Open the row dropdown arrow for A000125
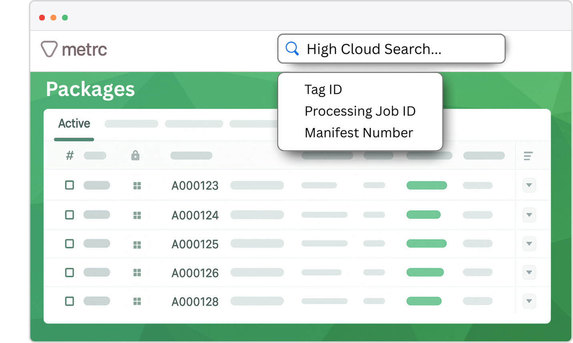The width and height of the screenshot is (573, 343). [x=529, y=244]
